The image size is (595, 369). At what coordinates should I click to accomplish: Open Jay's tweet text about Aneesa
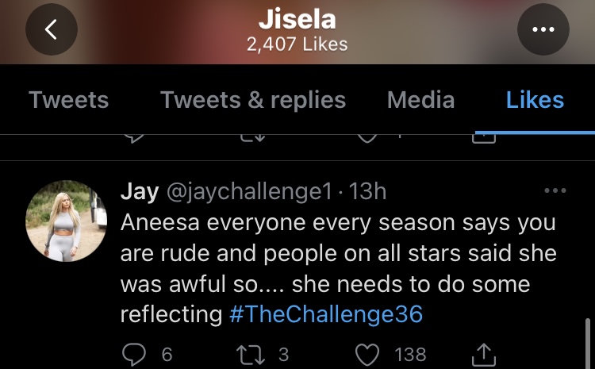(338, 268)
